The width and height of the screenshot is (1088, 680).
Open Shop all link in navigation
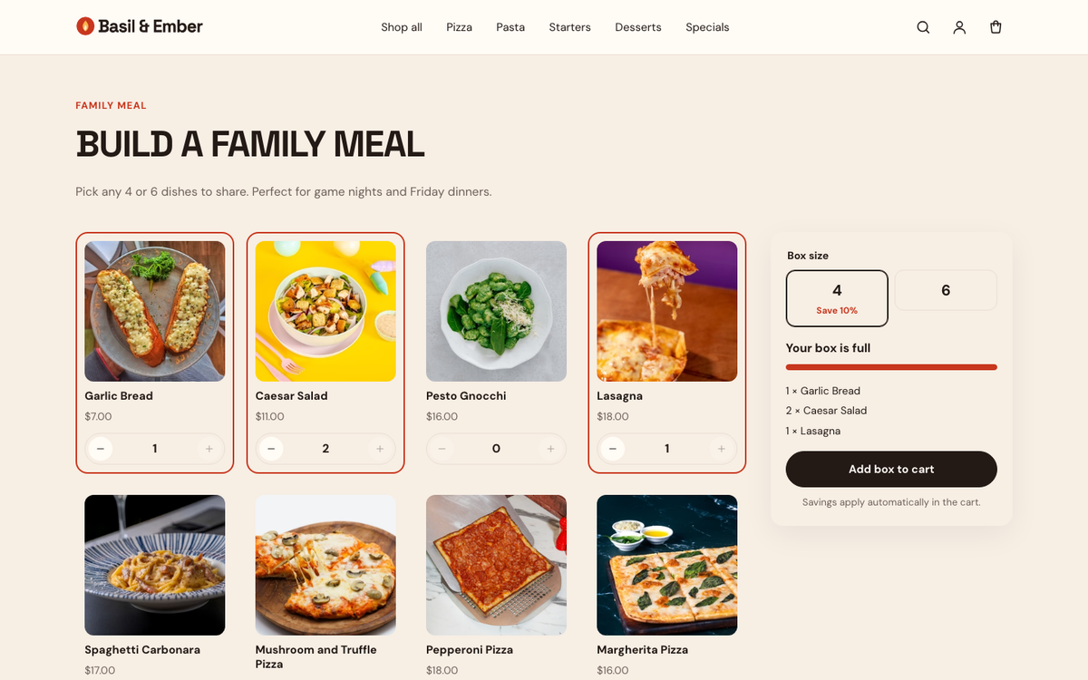click(402, 27)
